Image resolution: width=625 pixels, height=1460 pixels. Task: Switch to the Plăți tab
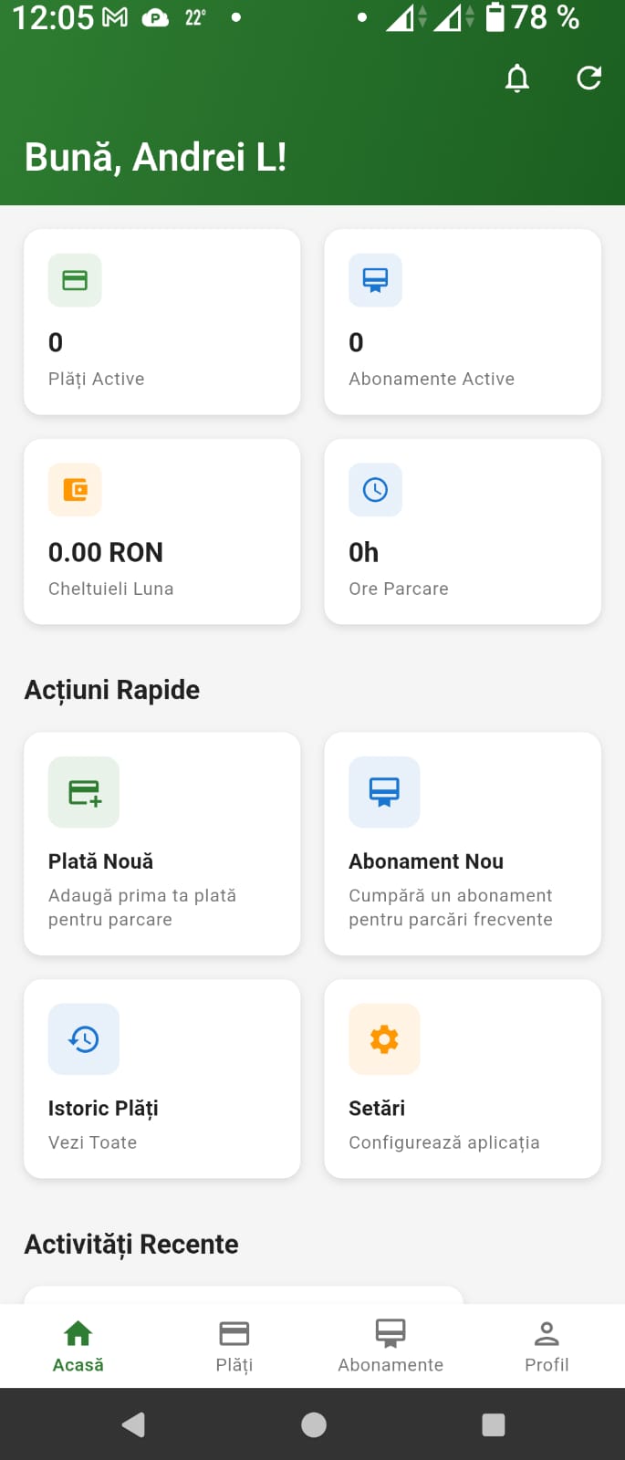pos(234,1345)
